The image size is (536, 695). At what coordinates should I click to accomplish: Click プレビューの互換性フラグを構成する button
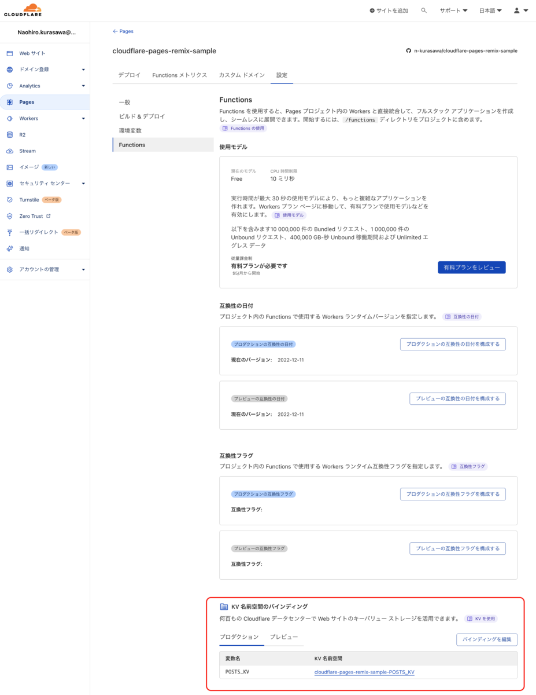[457, 548]
